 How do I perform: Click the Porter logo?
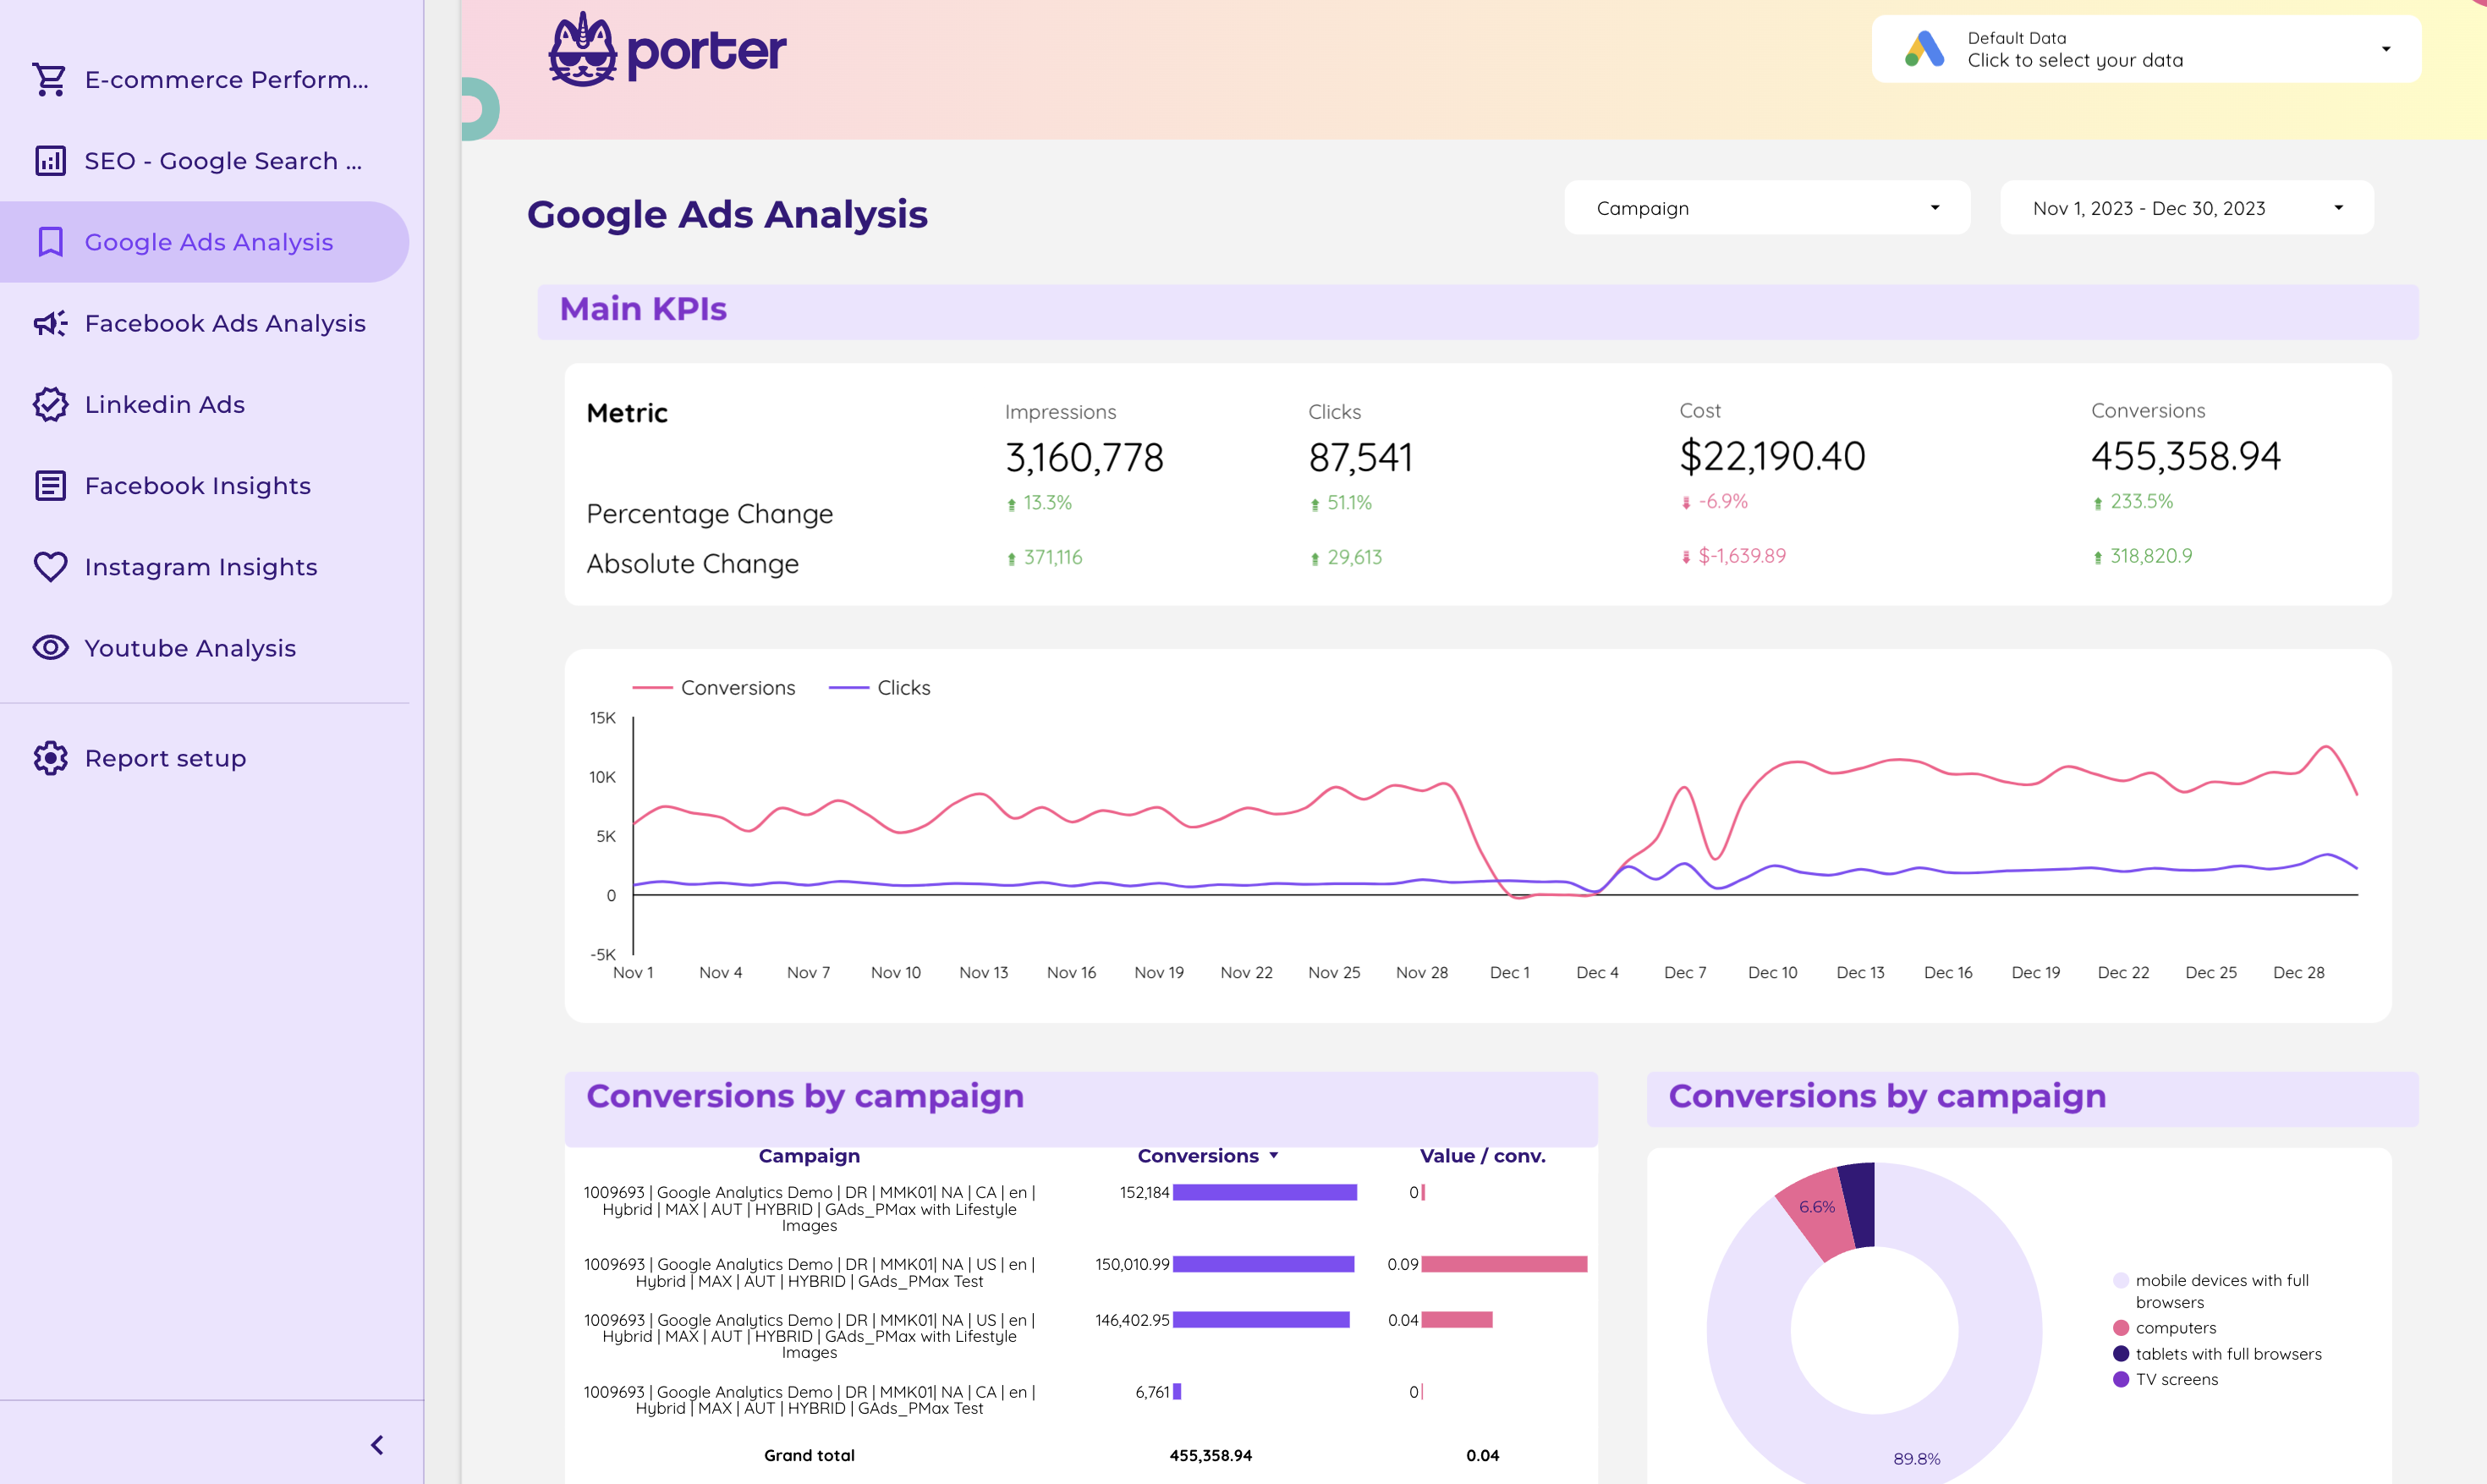coord(667,50)
